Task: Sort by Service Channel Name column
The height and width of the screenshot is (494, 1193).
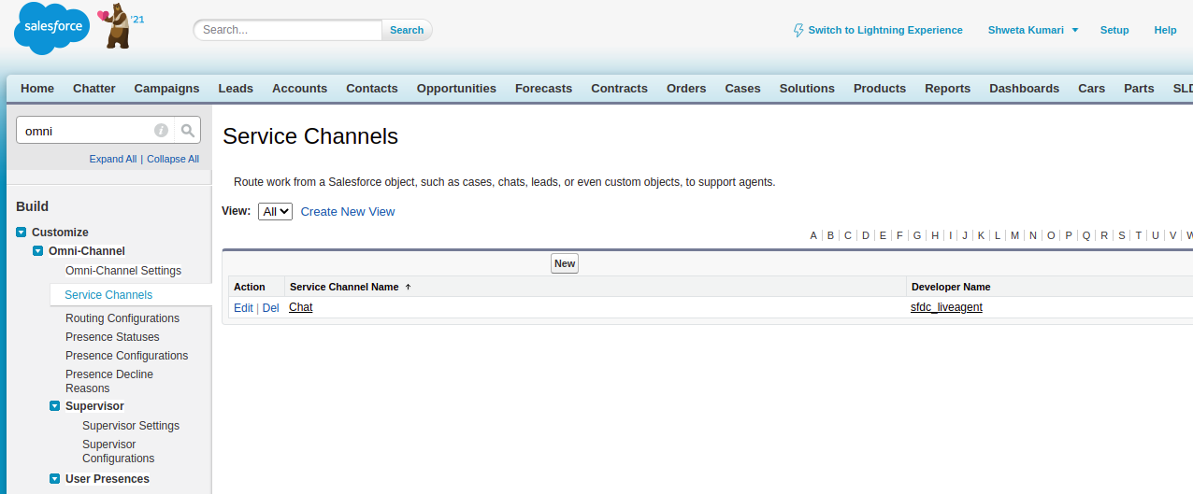Action: pyautogui.click(x=344, y=287)
